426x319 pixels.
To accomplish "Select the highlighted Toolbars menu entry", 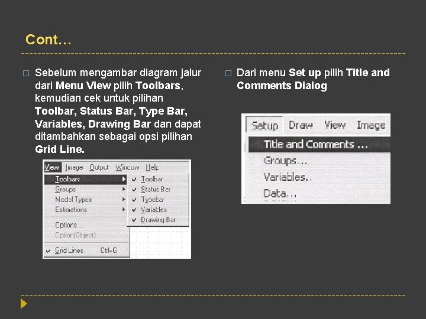I will (85, 180).
